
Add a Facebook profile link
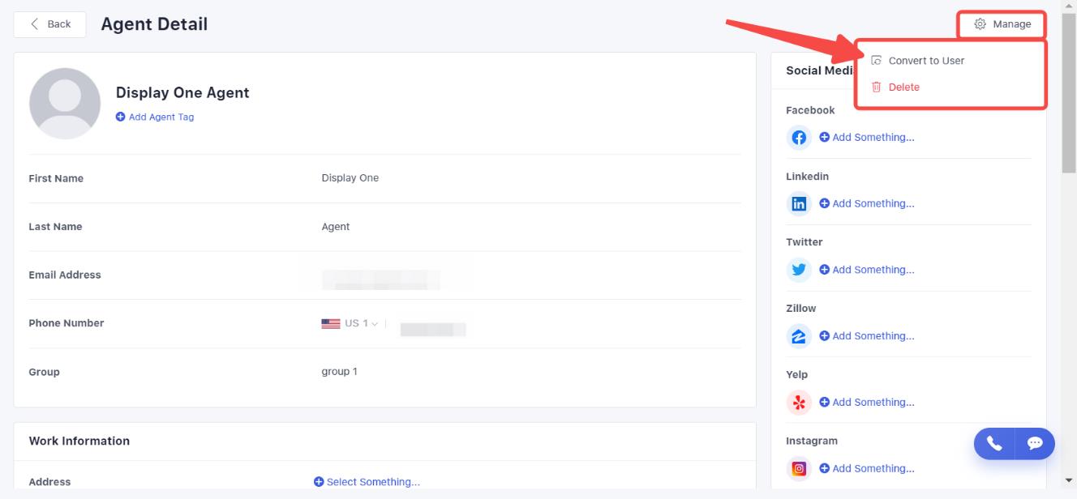click(867, 138)
